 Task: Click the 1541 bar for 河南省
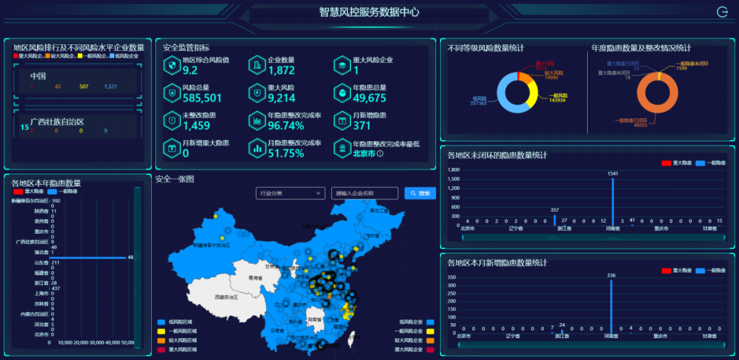(x=612, y=202)
